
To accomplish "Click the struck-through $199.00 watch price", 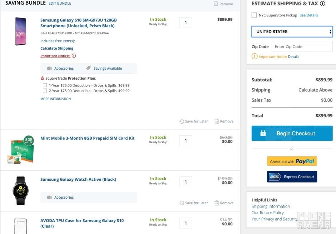I will pos(225,179).
